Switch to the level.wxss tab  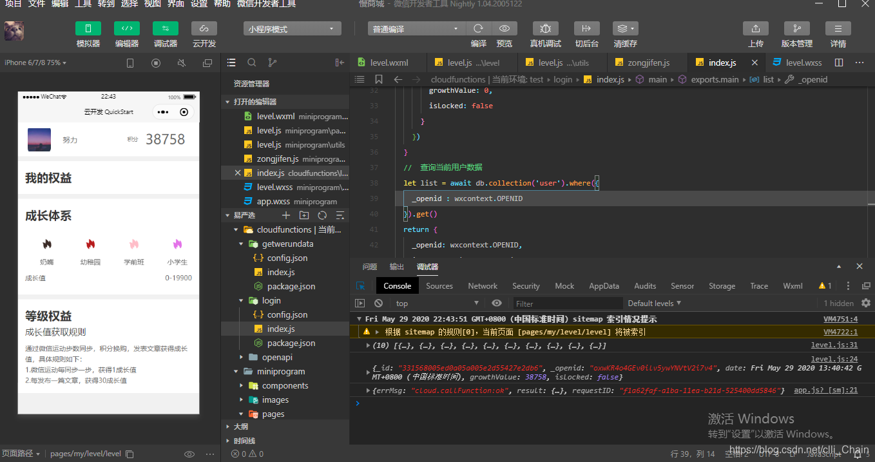(797, 63)
